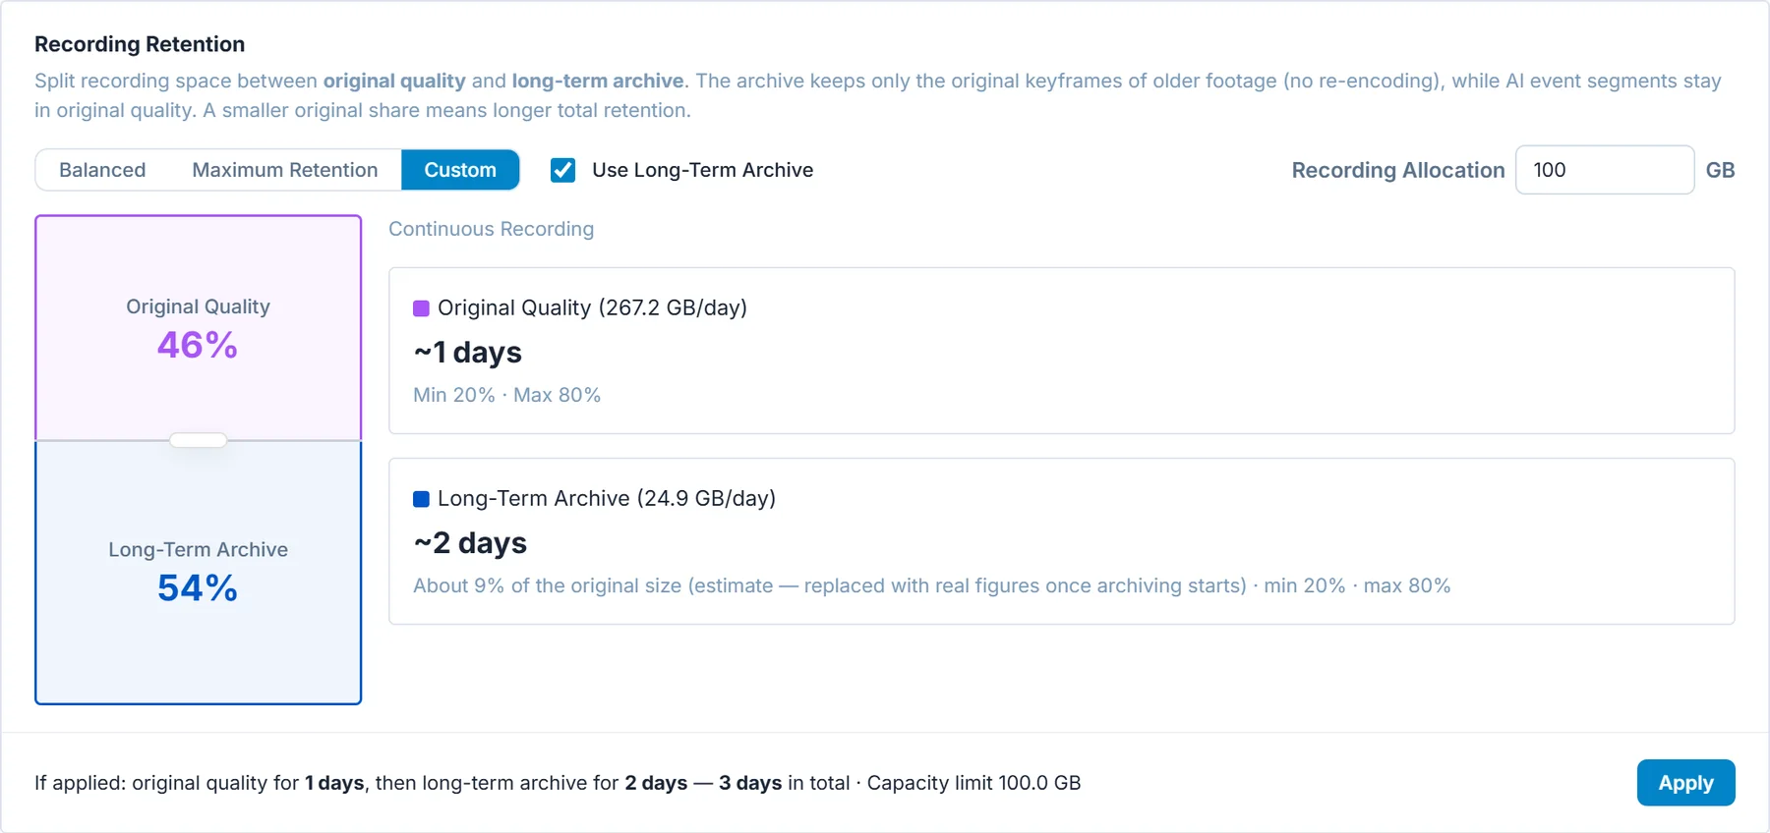This screenshot has width=1770, height=833.
Task: Click the Continuous Recording label
Action: 492,229
